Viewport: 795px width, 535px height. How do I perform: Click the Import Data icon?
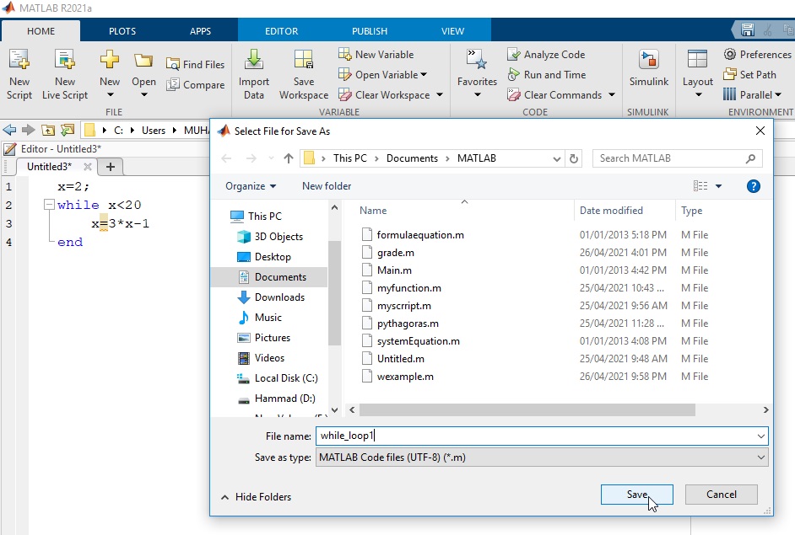click(x=254, y=60)
